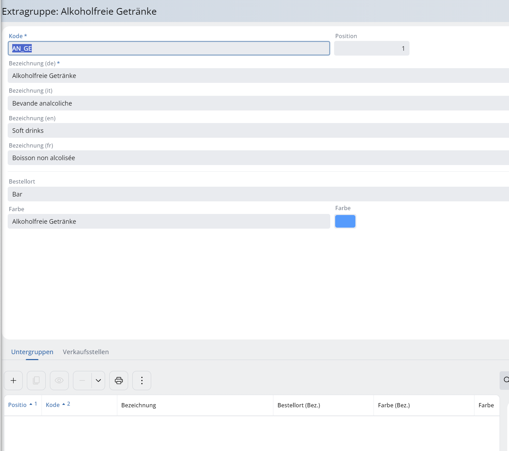Viewport: 509px width, 451px height.
Task: Open the blue Farbe color swatch
Action: 345,221
